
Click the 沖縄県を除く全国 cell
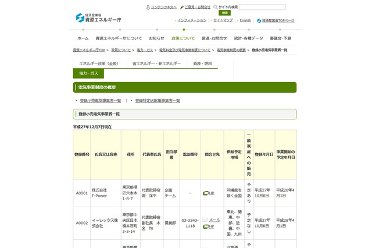pos(234,193)
